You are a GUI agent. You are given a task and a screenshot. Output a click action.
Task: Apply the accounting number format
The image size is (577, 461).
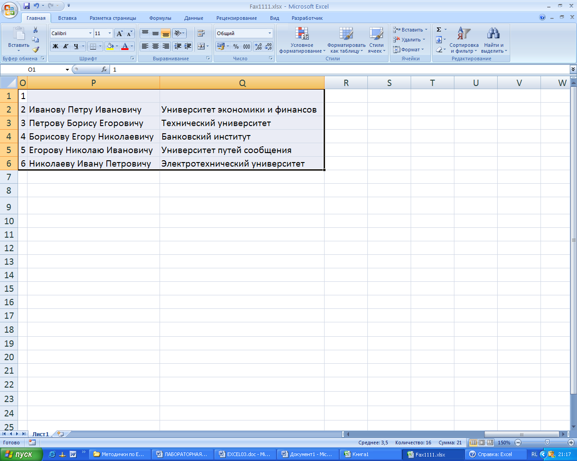[221, 46]
